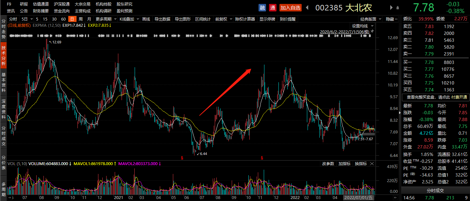Switch to 月 monthly K-line
The image size is (470, 201).
click(x=89, y=19)
